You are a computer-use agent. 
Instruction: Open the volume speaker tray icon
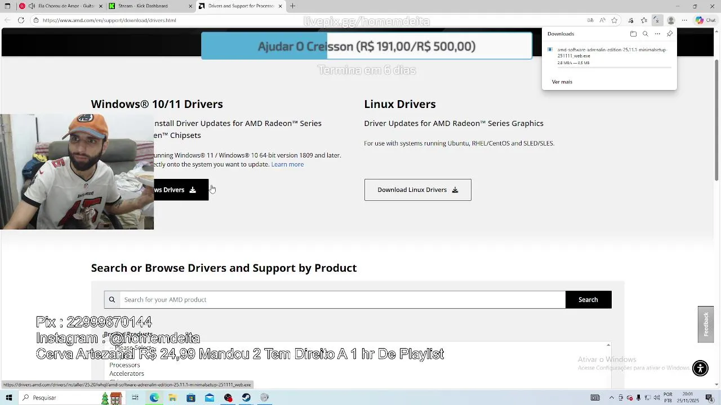coord(657,398)
